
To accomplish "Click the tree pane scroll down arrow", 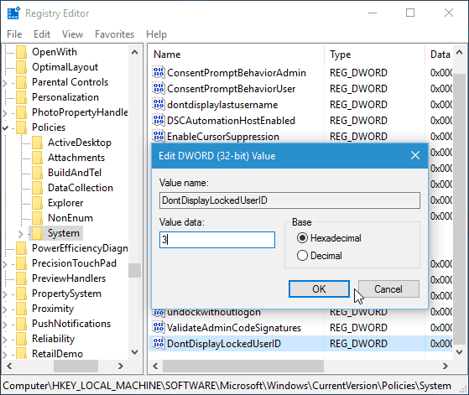I will click(x=134, y=352).
